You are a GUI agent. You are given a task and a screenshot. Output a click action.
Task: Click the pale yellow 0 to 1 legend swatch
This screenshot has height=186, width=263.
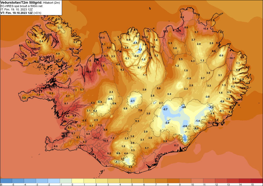point(78,181)
